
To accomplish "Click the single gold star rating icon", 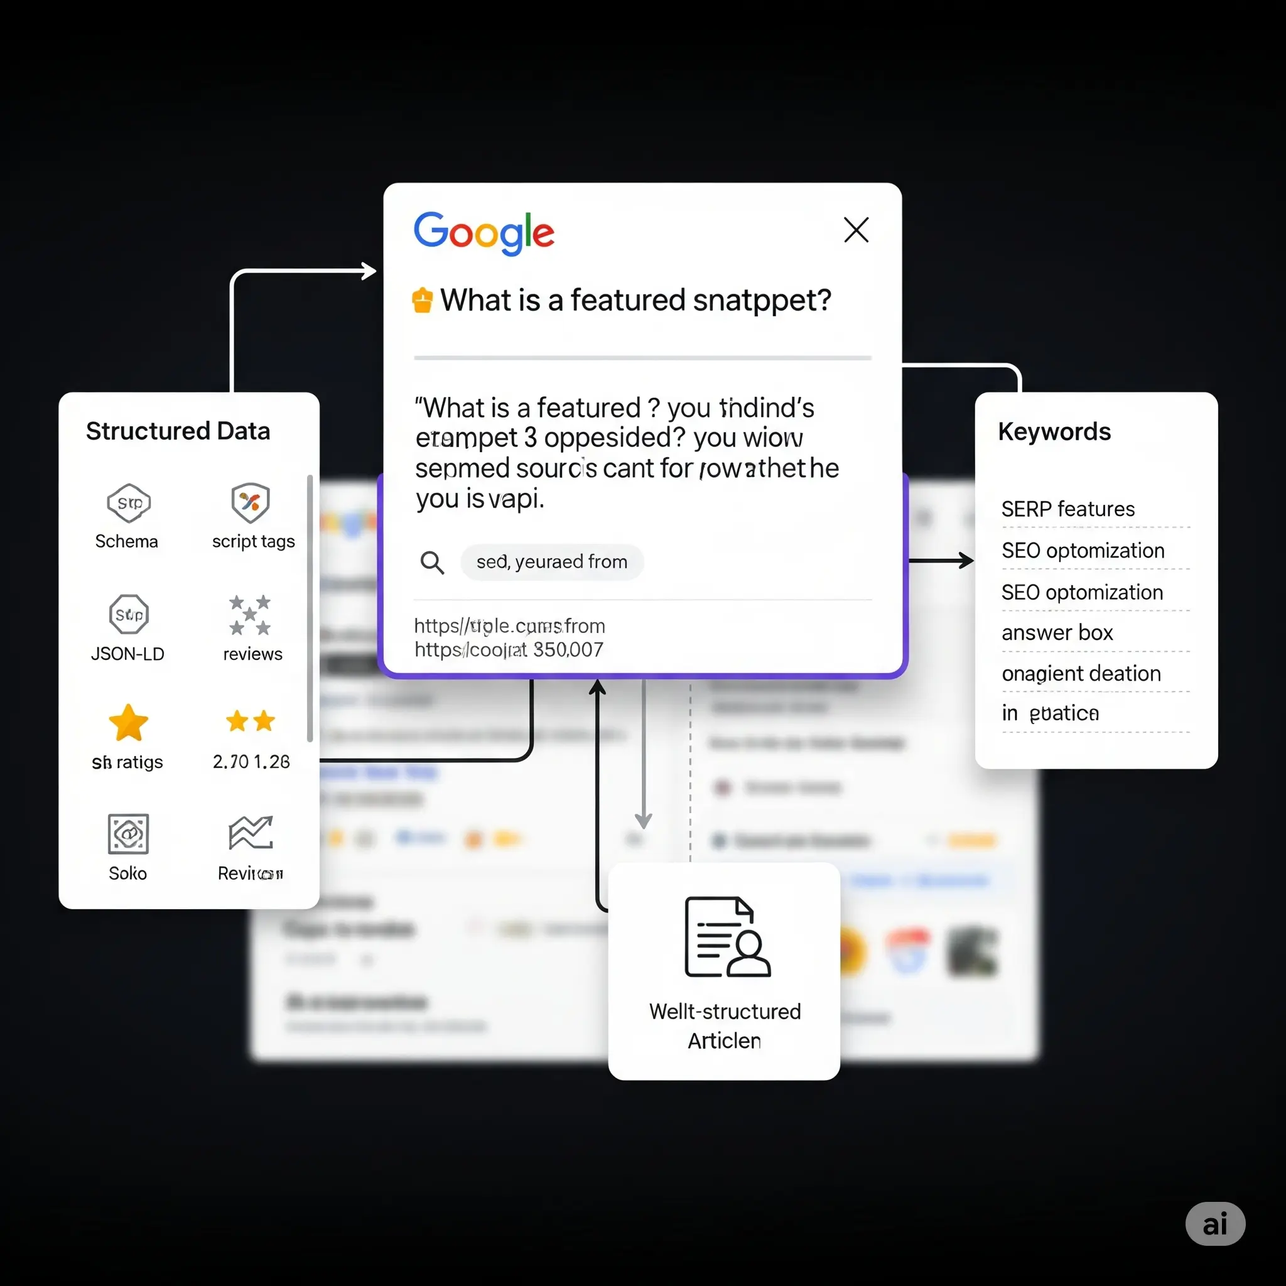I will click(x=128, y=723).
